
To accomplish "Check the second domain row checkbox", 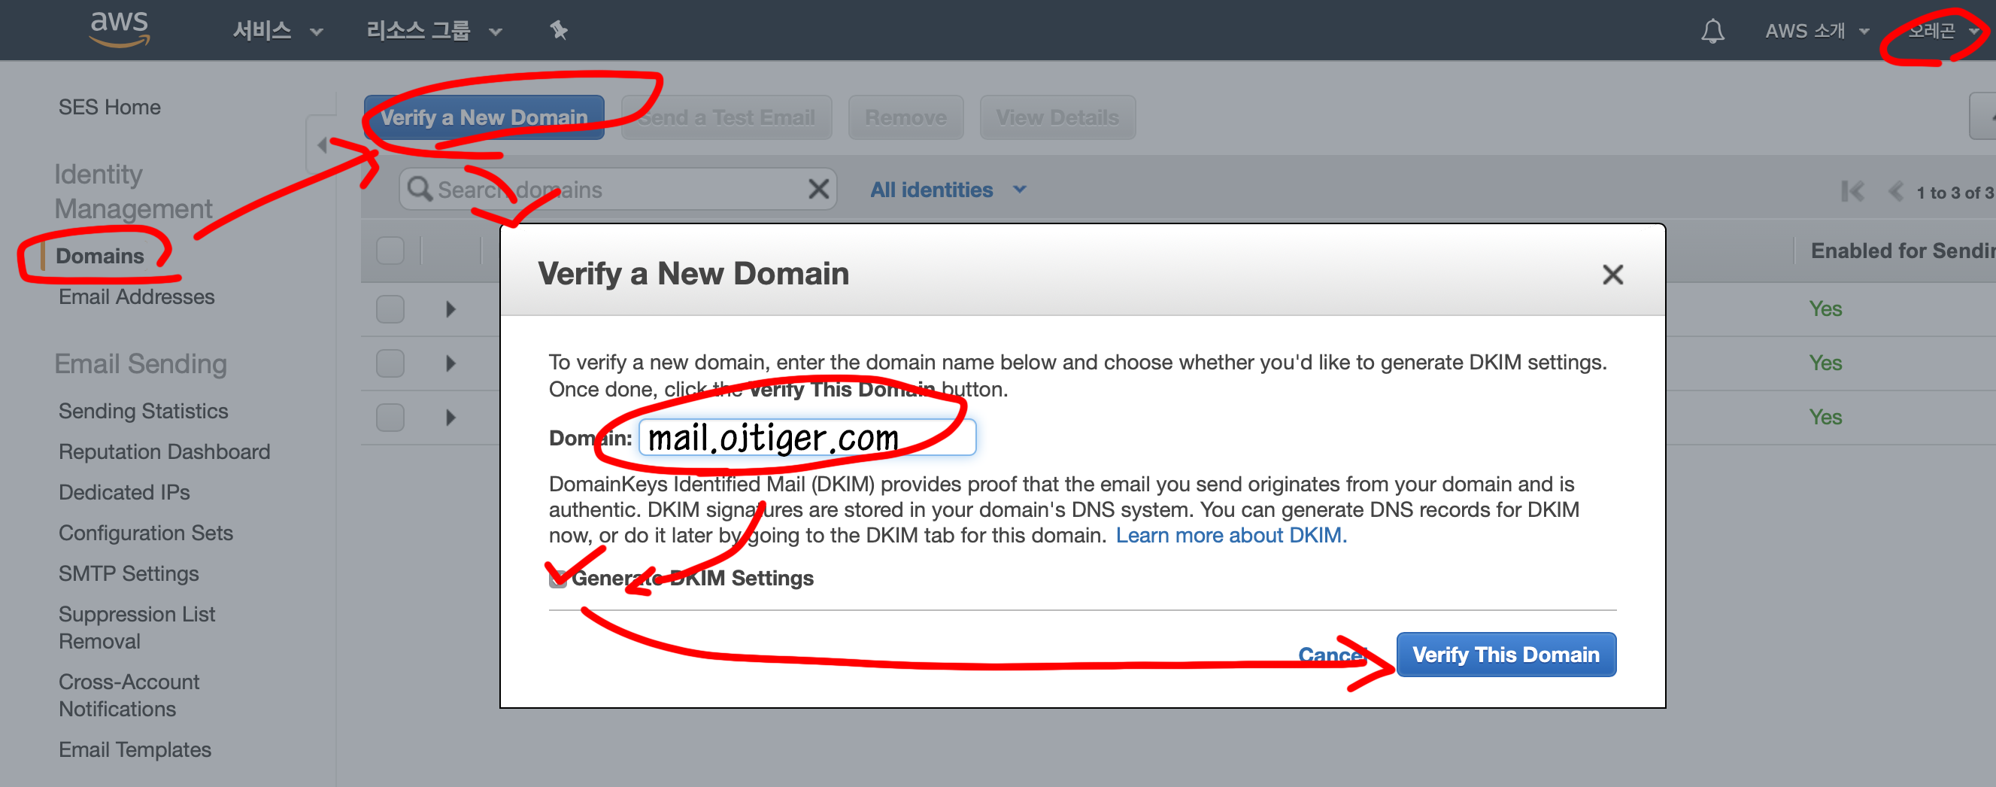I will 390,363.
